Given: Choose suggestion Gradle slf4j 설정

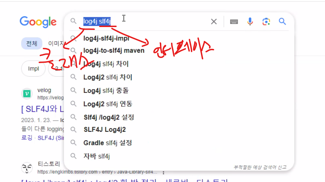Looking at the screenshot, I should point(107,143).
